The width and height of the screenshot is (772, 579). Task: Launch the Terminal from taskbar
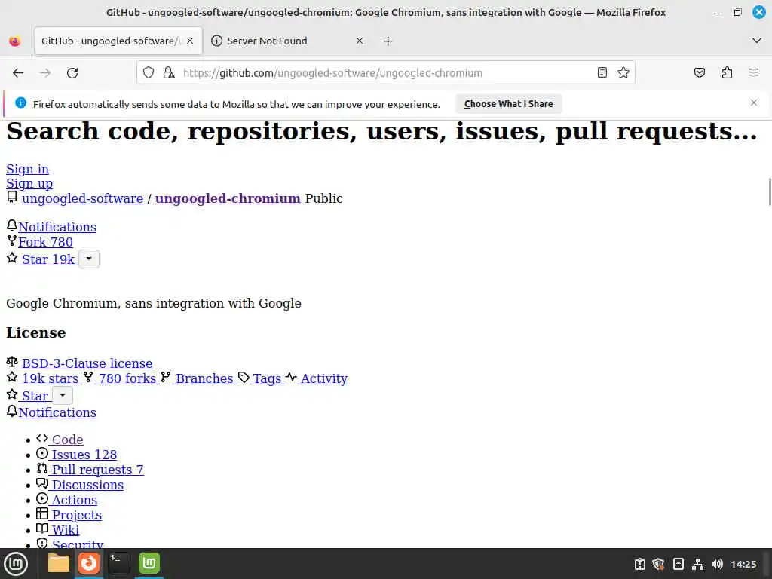click(x=118, y=563)
